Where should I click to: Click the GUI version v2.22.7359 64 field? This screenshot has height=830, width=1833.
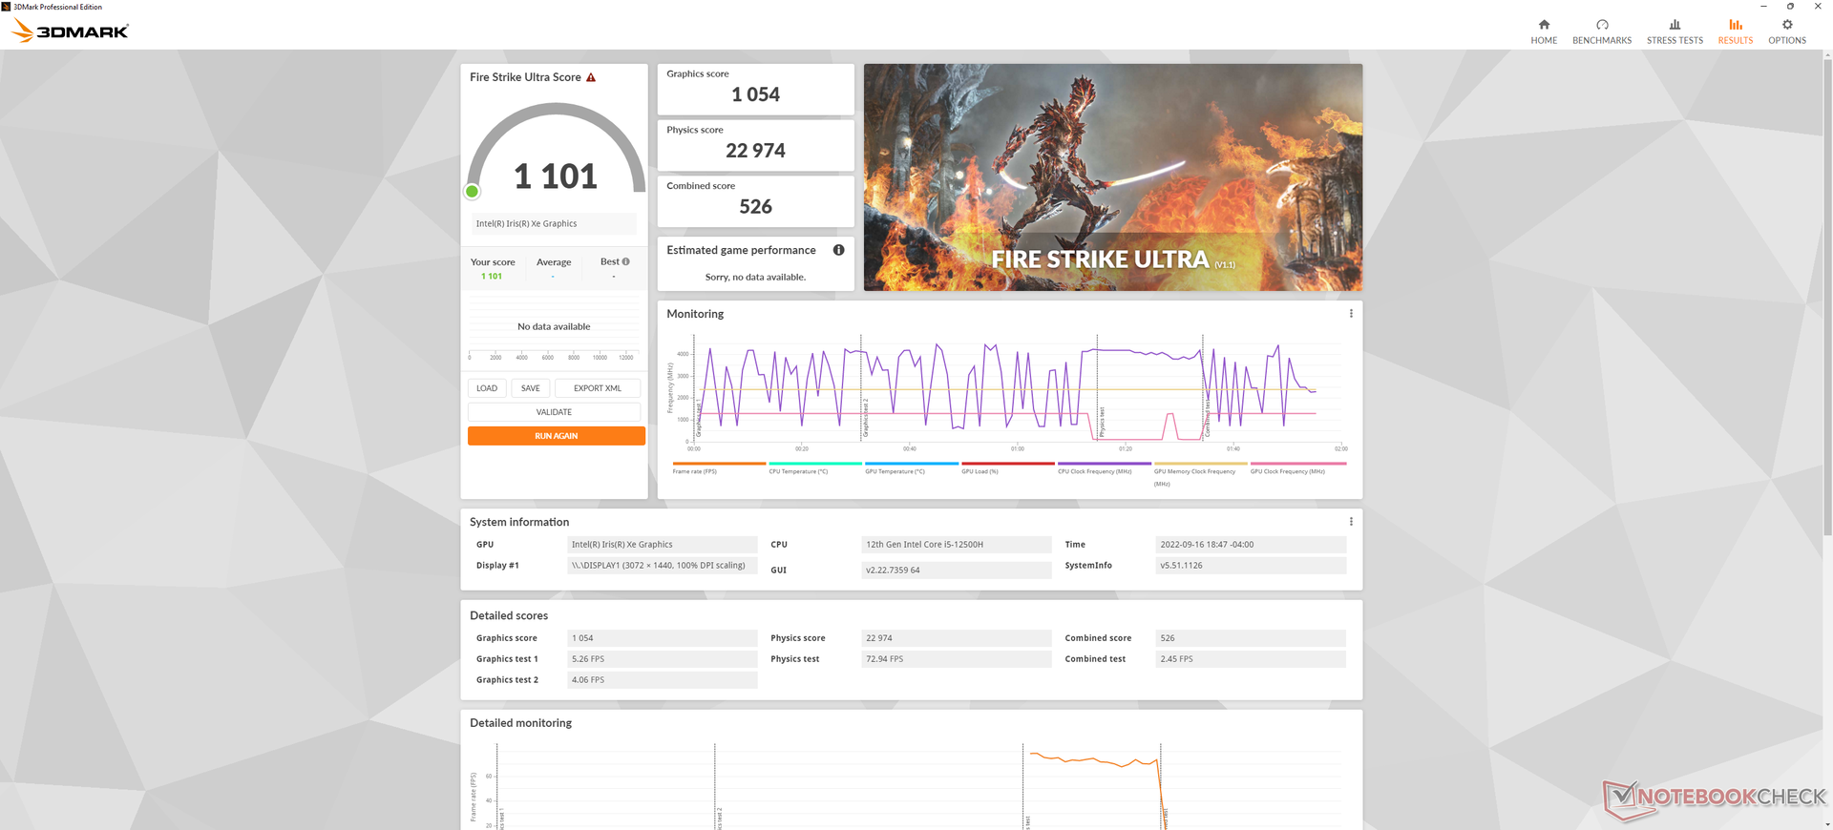957,570
